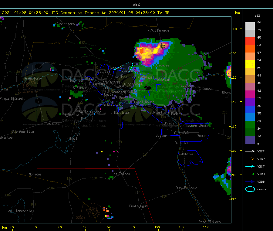273x231 pixels.
Task: Select the light orange 54-57 dBZ swatch
Action: click(250, 56)
